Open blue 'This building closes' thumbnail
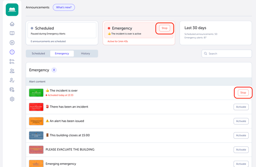 pos(36,135)
